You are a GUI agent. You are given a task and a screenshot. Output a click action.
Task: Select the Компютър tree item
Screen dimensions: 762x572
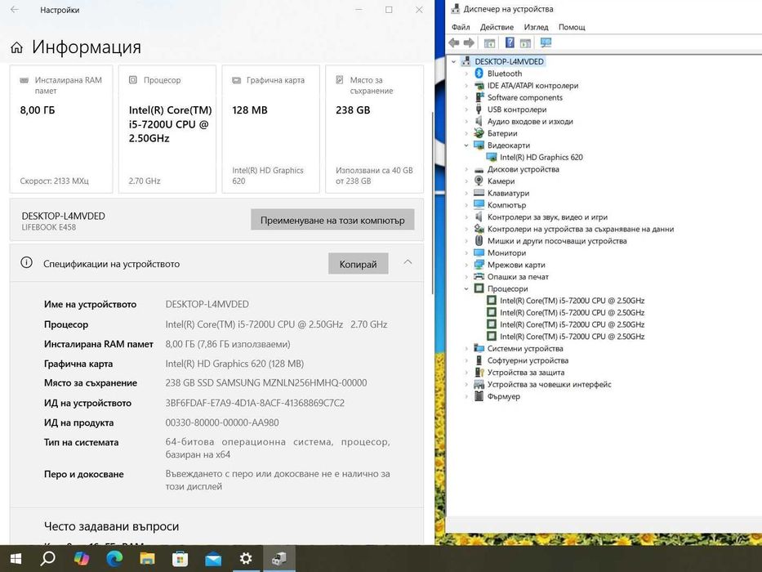pyautogui.click(x=506, y=205)
